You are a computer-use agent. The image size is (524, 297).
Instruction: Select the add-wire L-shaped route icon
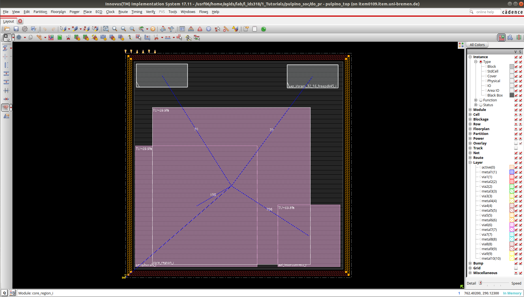(130, 37)
